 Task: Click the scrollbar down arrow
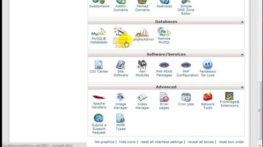click(260, 145)
